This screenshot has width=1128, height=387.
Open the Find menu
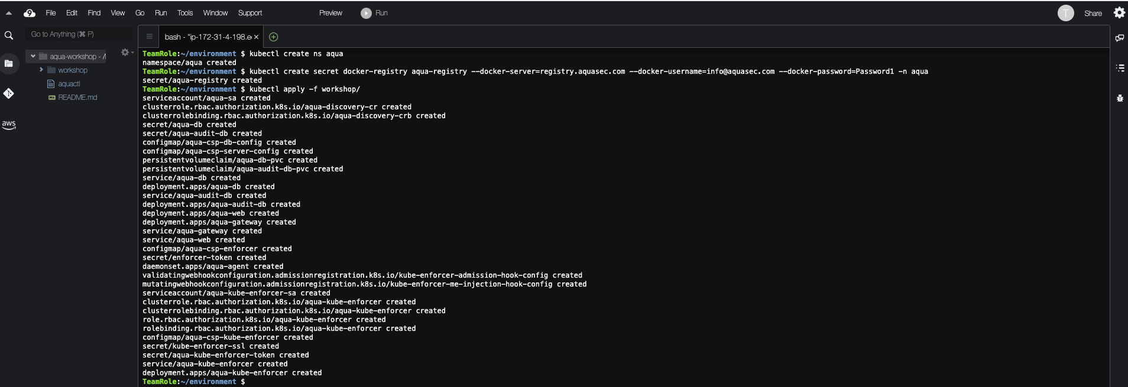coord(94,13)
